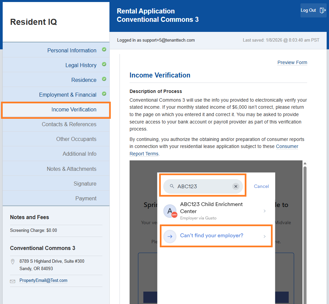Expand ABC123 Child Enrichment Center chevron
Screen dimensions: 329x304
pyautogui.click(x=265, y=211)
